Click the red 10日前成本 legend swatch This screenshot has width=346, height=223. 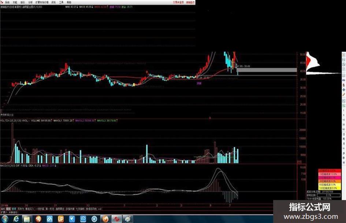pos(330,174)
